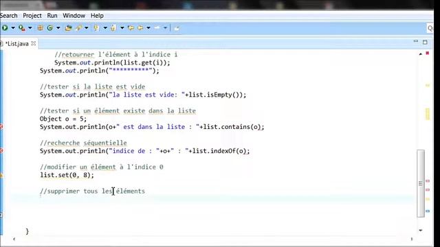The width and height of the screenshot is (440, 247).
Task: Maximize the editor area
Action: (425, 42)
